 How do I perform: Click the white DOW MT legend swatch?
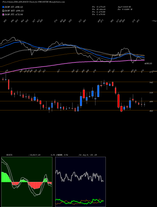[x=3, y=11]
